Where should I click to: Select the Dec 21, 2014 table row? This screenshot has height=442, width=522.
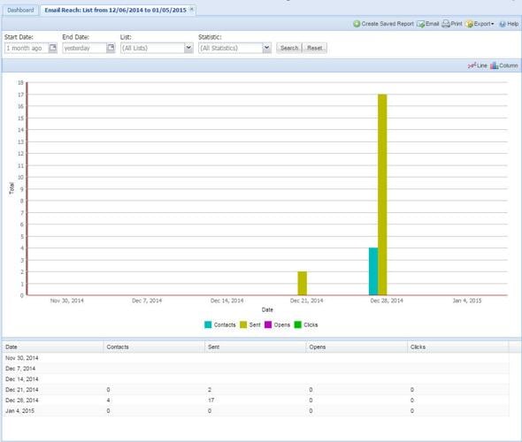(256, 390)
